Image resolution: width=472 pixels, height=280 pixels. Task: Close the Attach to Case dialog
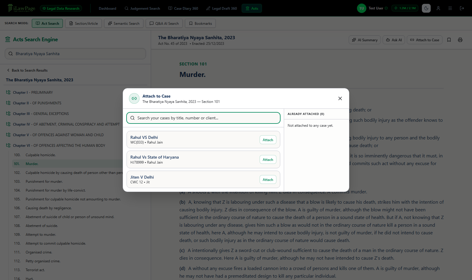pos(340,98)
